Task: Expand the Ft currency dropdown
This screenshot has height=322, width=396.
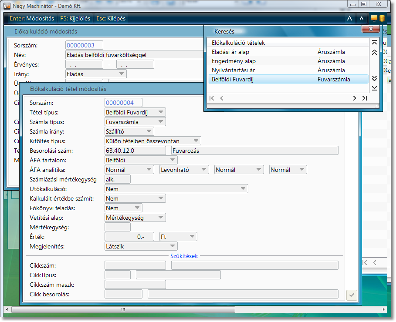Action: [192, 237]
